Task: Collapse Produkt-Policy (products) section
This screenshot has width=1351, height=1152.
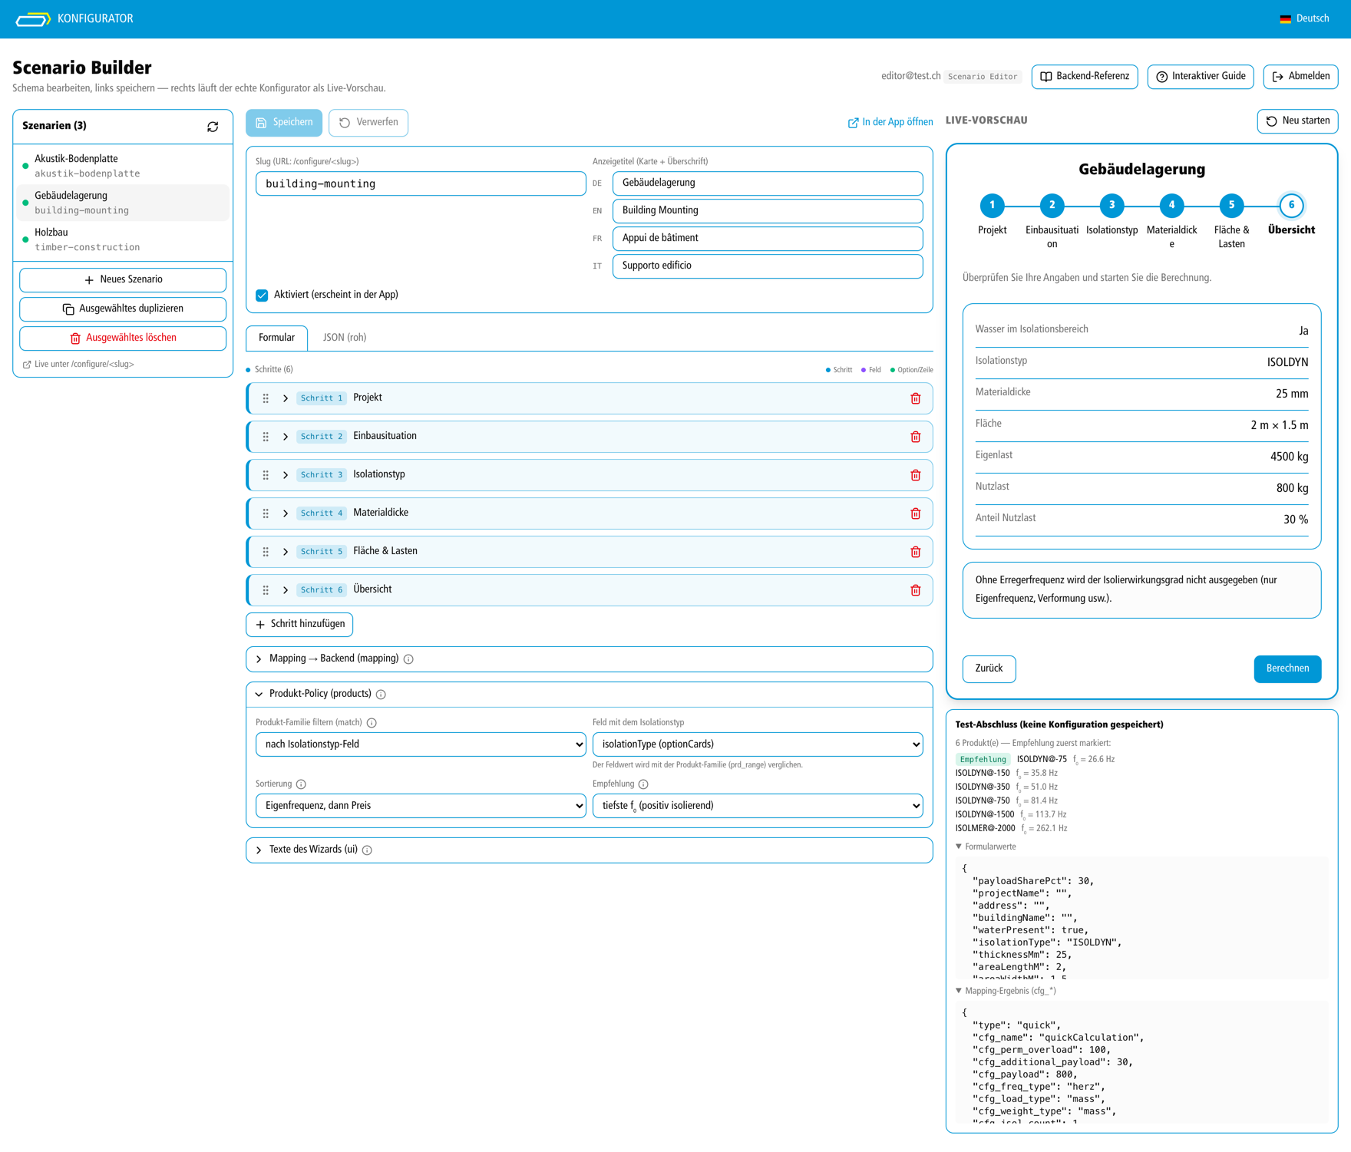Action: [590, 695]
